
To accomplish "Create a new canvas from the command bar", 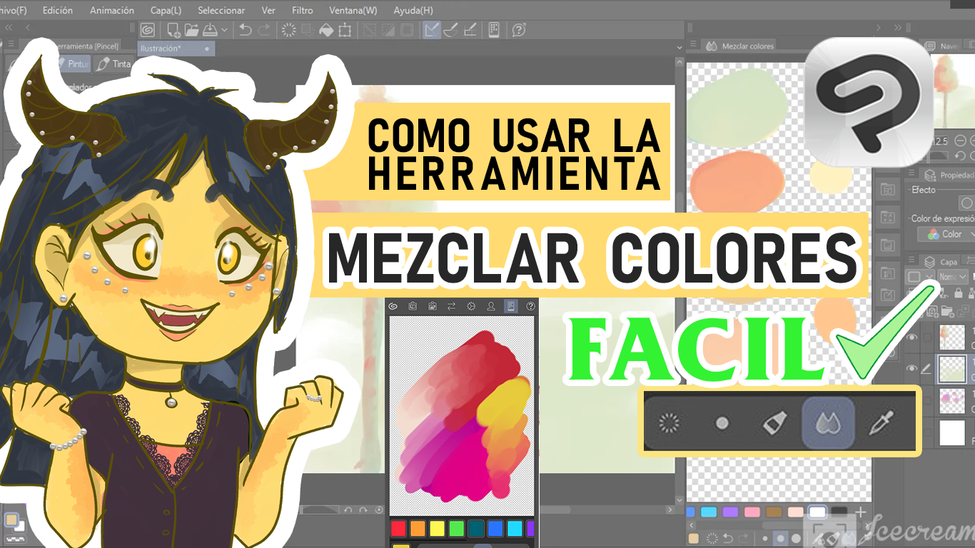I will pos(173,30).
